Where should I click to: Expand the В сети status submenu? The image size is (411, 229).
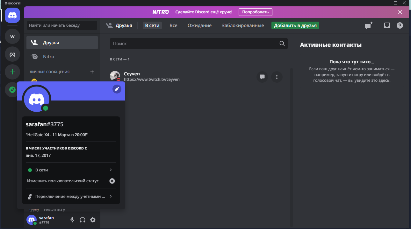[70, 170]
